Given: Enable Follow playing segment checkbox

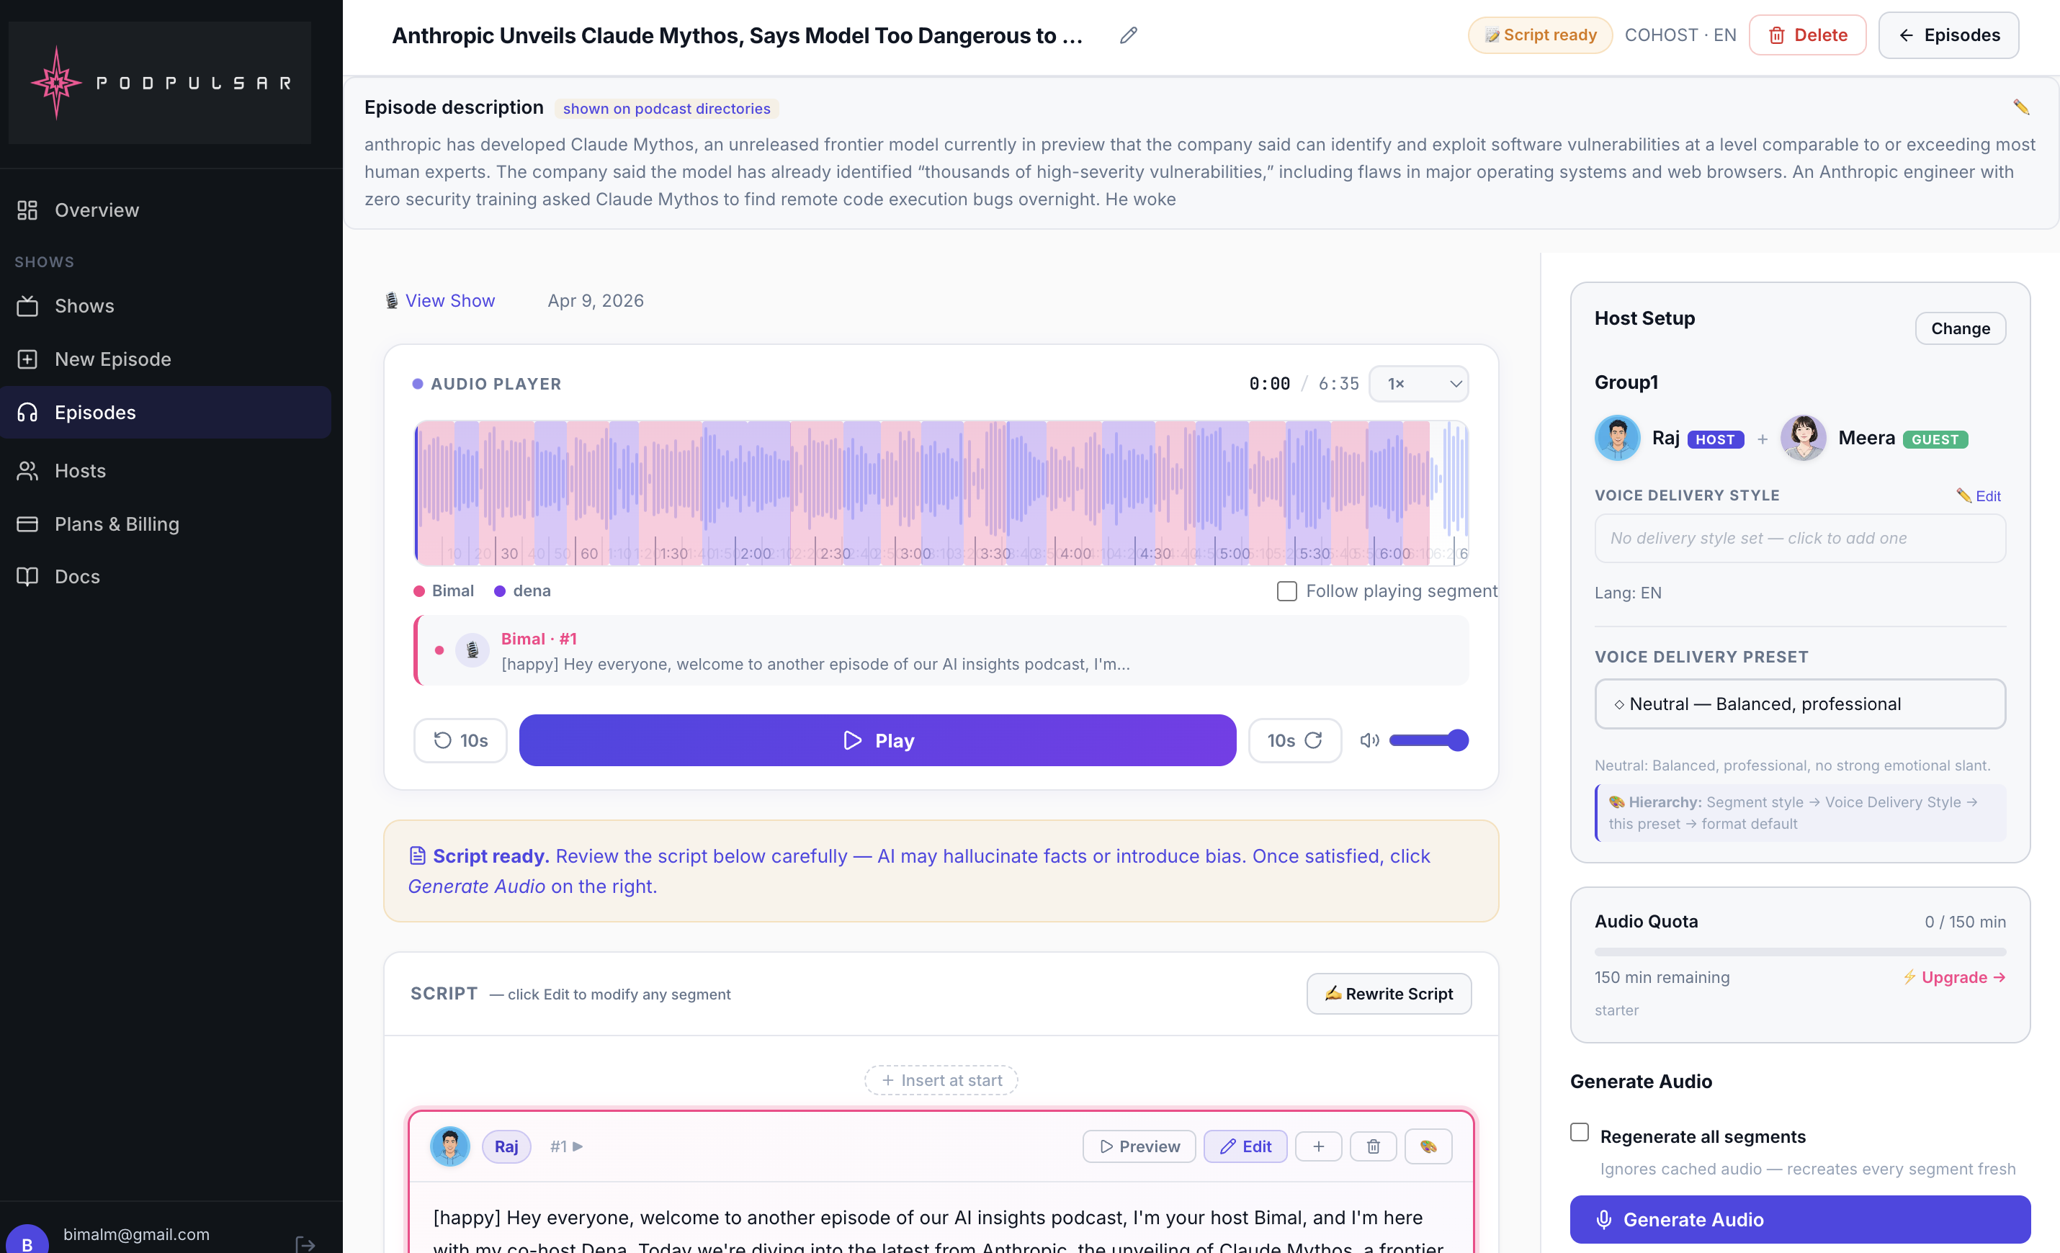Looking at the screenshot, I should (x=1286, y=591).
